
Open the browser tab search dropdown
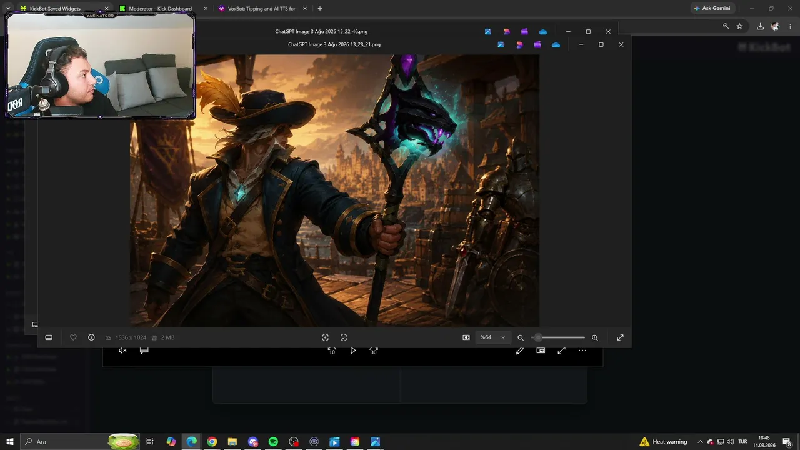(x=8, y=9)
